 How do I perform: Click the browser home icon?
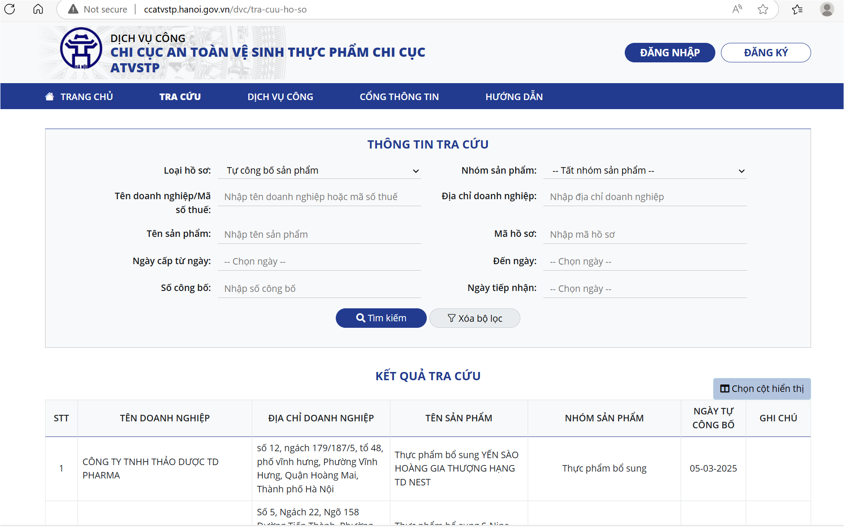[x=38, y=9]
